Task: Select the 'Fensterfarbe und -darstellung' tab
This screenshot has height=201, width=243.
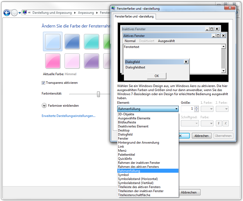Action: pos(134,16)
